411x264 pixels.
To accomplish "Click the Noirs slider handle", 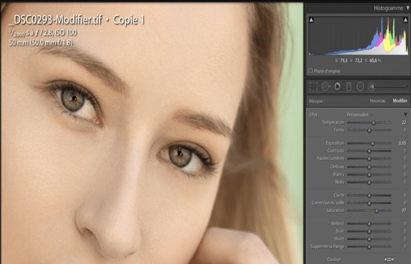I will pos(369,182).
